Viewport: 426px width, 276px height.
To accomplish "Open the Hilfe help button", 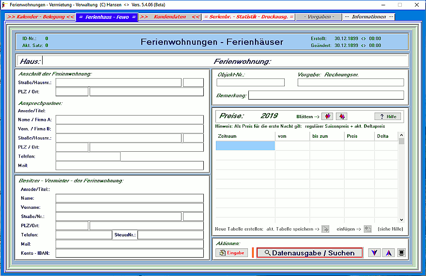I will [387, 116].
